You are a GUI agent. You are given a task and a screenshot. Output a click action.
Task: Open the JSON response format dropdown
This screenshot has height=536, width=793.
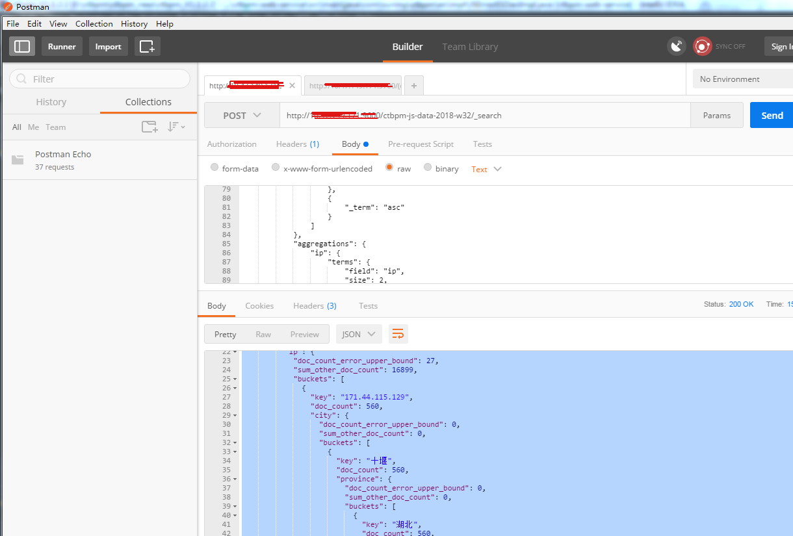tap(359, 334)
